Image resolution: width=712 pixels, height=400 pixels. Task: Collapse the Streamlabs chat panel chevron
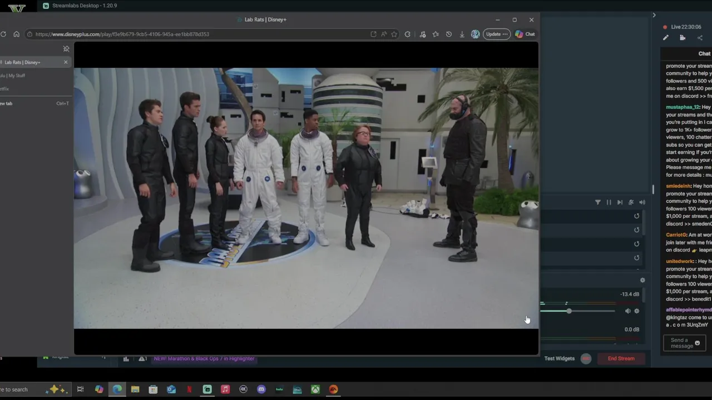[654, 15]
